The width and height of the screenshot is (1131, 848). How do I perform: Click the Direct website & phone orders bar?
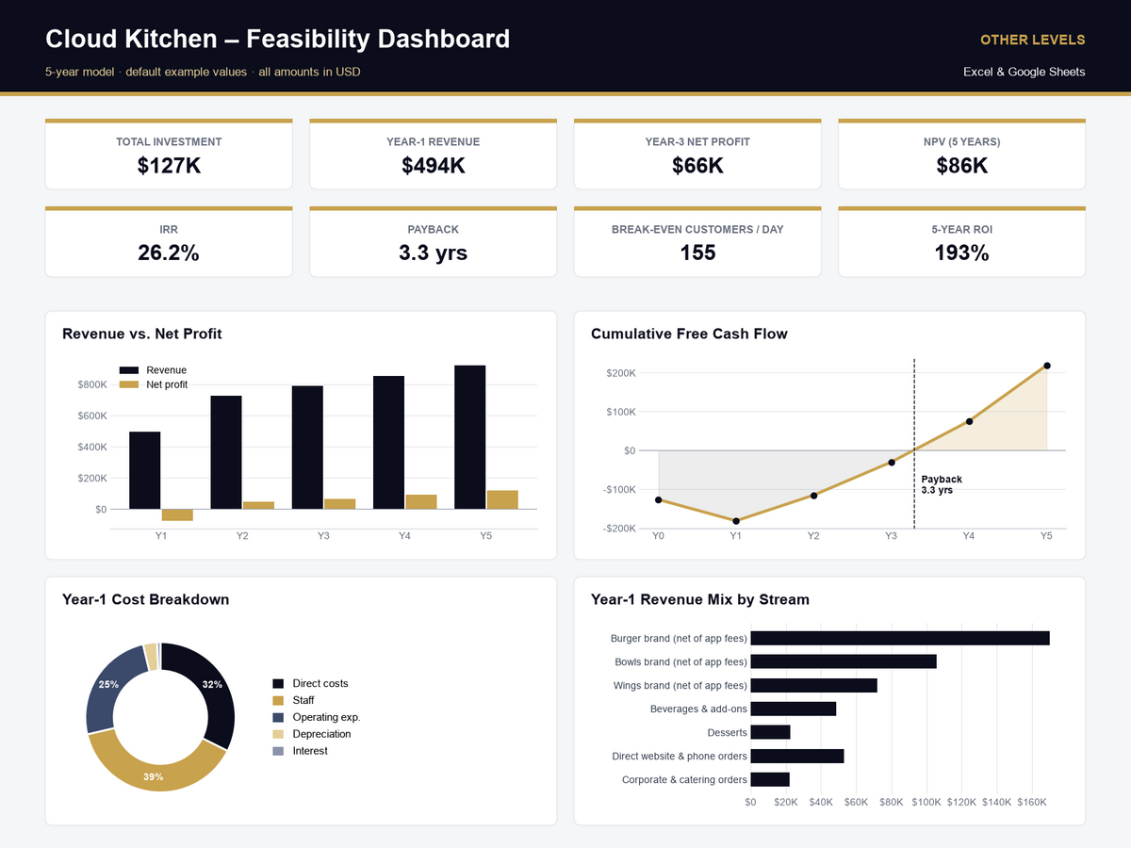(797, 756)
